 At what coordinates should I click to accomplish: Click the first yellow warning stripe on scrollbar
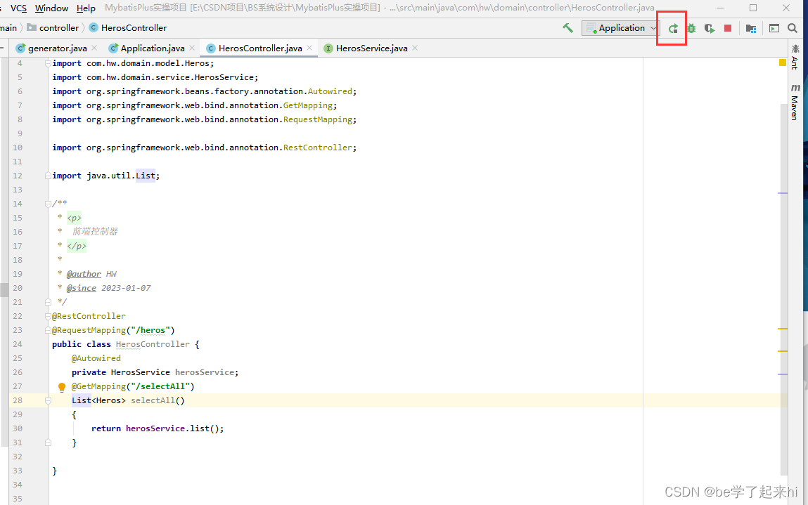tap(782, 329)
